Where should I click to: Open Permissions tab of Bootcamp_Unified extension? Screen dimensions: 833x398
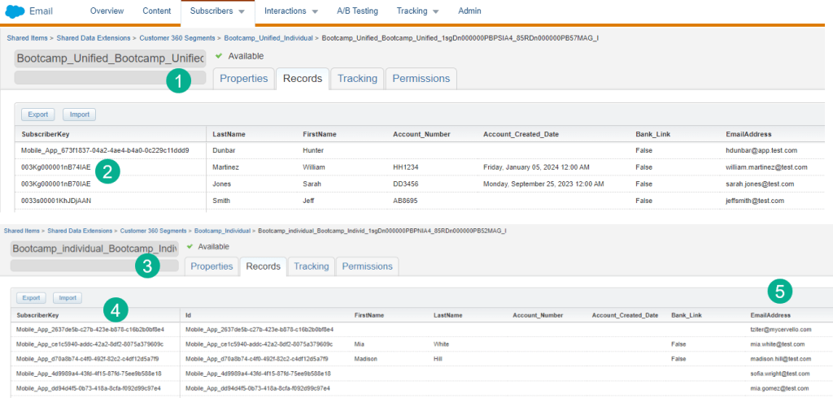421,79
